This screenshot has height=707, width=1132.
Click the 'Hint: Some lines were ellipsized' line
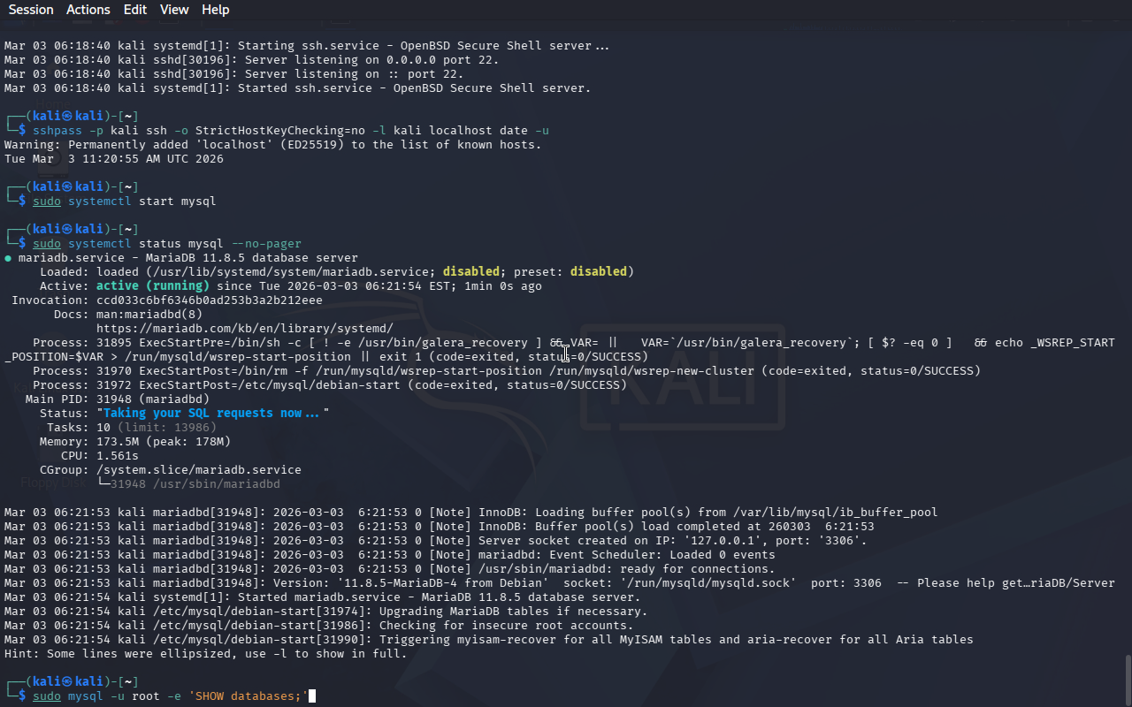coord(205,653)
